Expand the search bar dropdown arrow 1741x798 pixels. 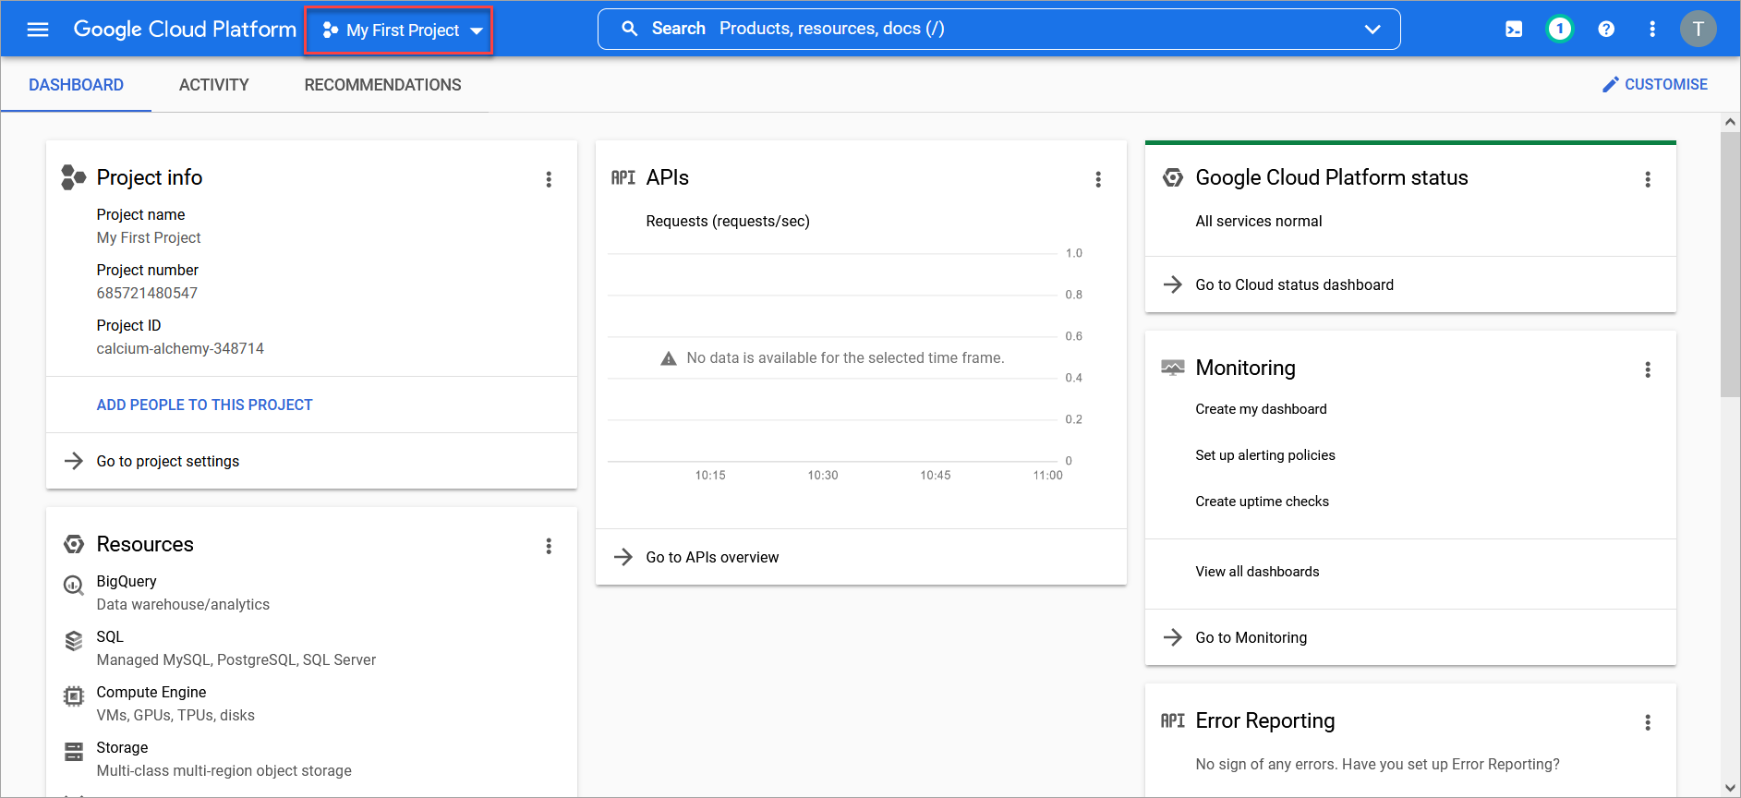click(1372, 30)
